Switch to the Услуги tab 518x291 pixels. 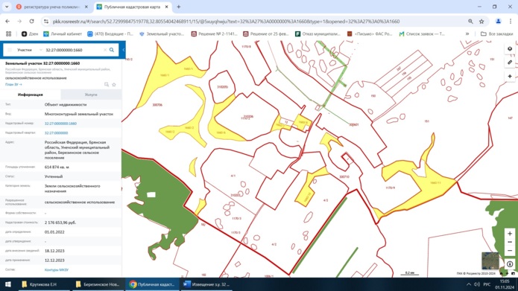pos(91,95)
